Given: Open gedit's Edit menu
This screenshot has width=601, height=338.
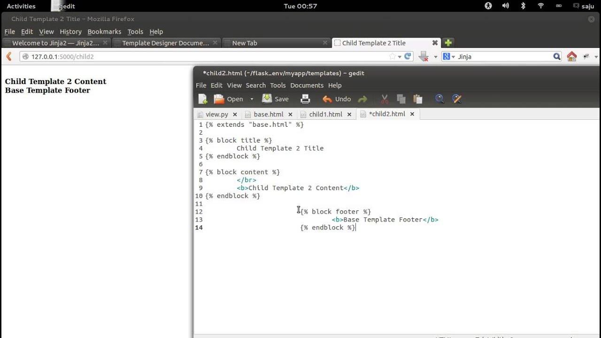Looking at the screenshot, I should pyautogui.click(x=216, y=85).
